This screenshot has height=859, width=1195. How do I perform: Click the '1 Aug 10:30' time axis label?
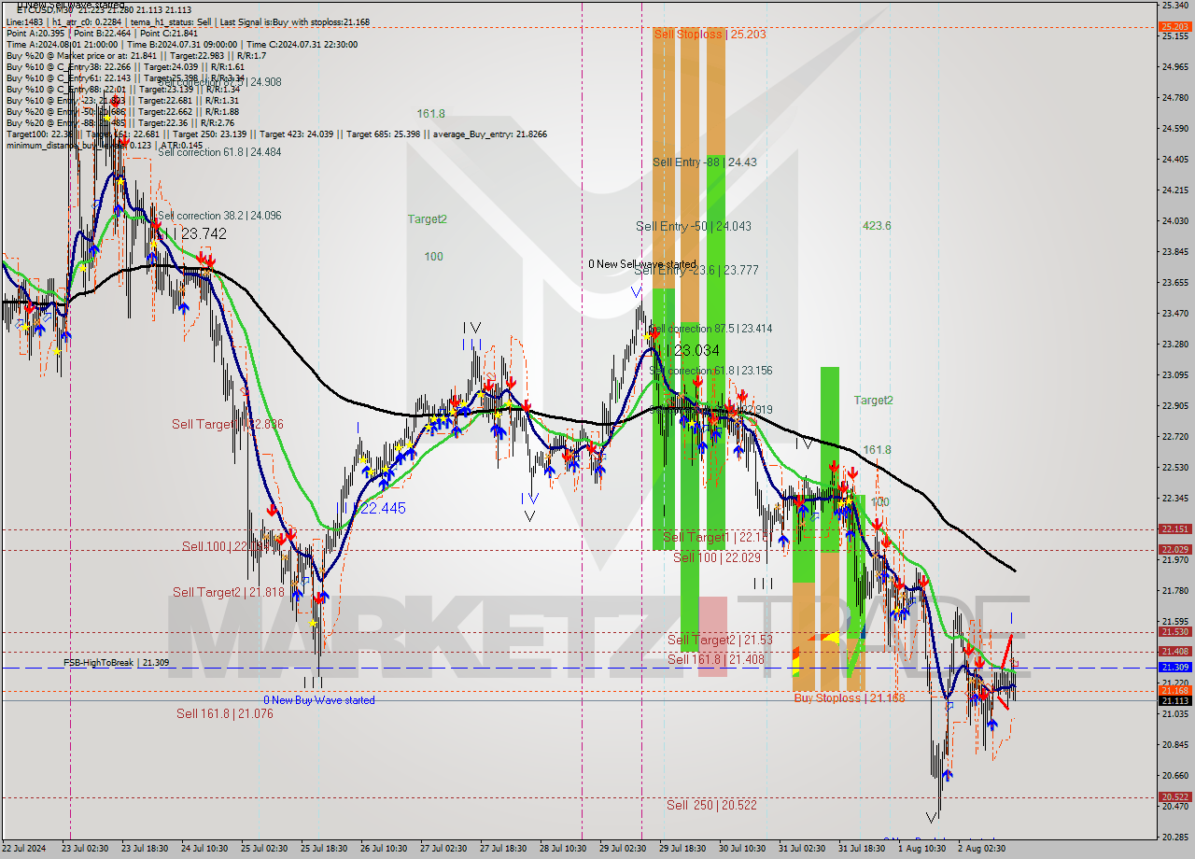pos(920,849)
